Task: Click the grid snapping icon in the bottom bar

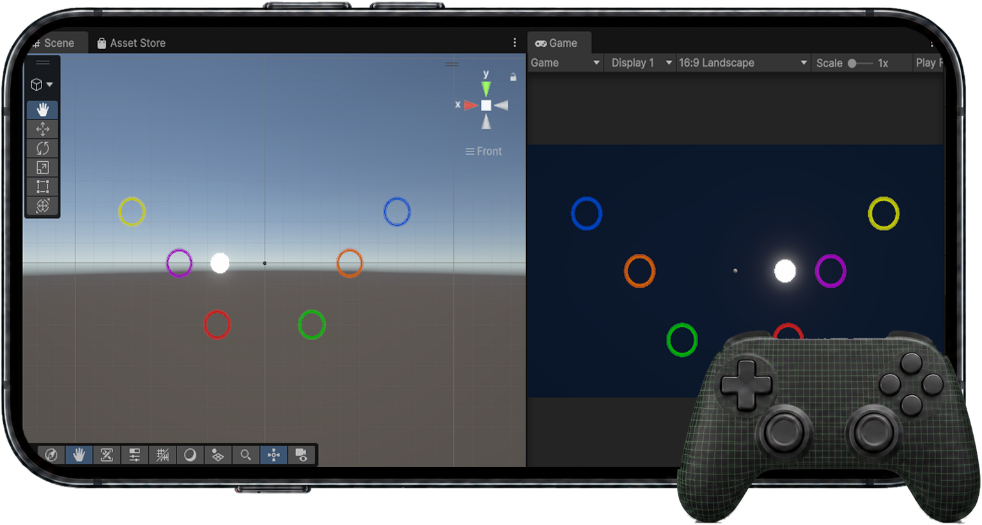Action: pyautogui.click(x=218, y=455)
